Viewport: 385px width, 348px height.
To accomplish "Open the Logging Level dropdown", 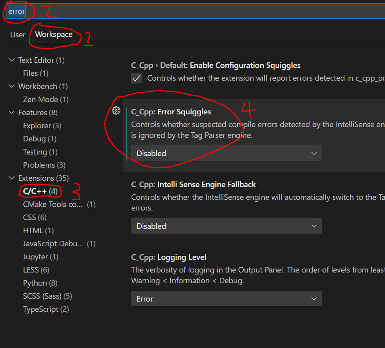I will tap(226, 298).
